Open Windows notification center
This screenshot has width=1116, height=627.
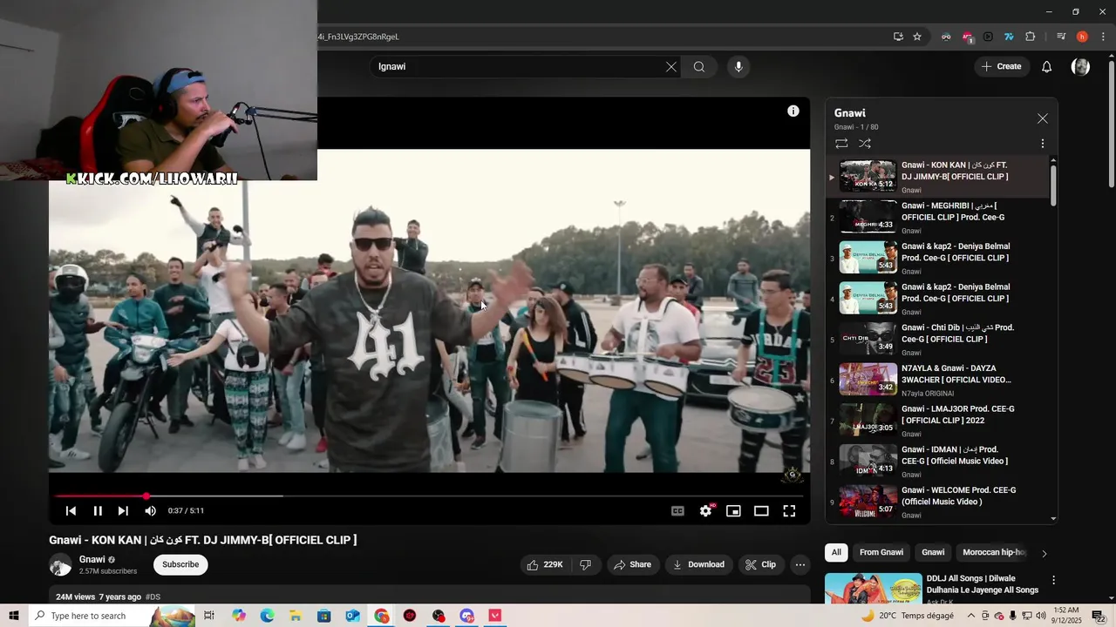click(x=1099, y=616)
